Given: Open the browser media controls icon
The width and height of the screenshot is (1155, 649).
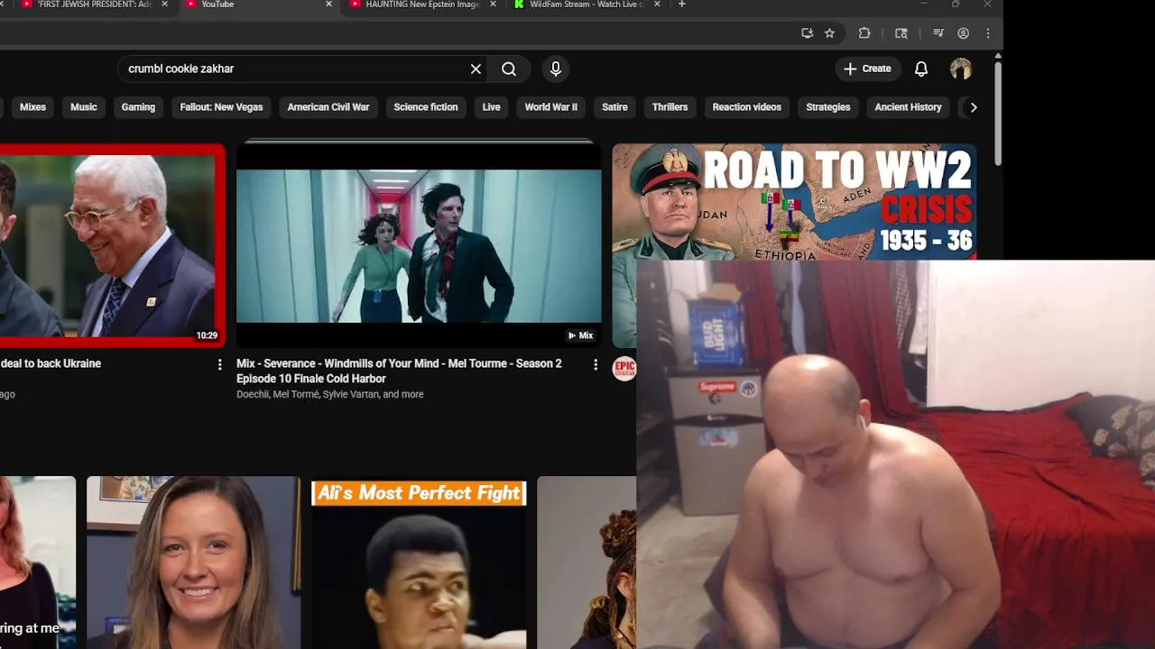Looking at the screenshot, I should [938, 33].
